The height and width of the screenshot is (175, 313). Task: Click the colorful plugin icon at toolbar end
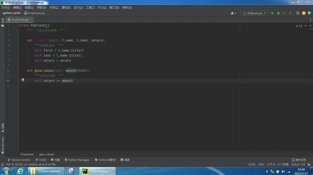tap(309, 13)
